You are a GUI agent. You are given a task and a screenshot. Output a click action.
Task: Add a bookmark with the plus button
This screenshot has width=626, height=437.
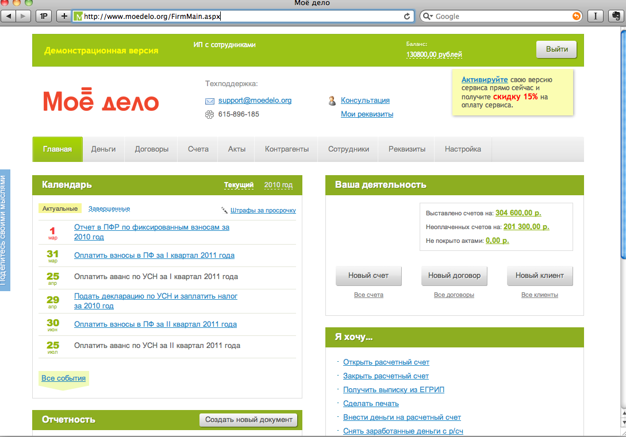(x=64, y=16)
